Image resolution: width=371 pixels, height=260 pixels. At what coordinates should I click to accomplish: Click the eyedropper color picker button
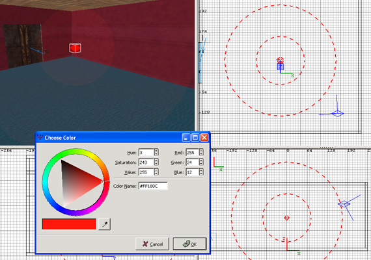click(104, 224)
